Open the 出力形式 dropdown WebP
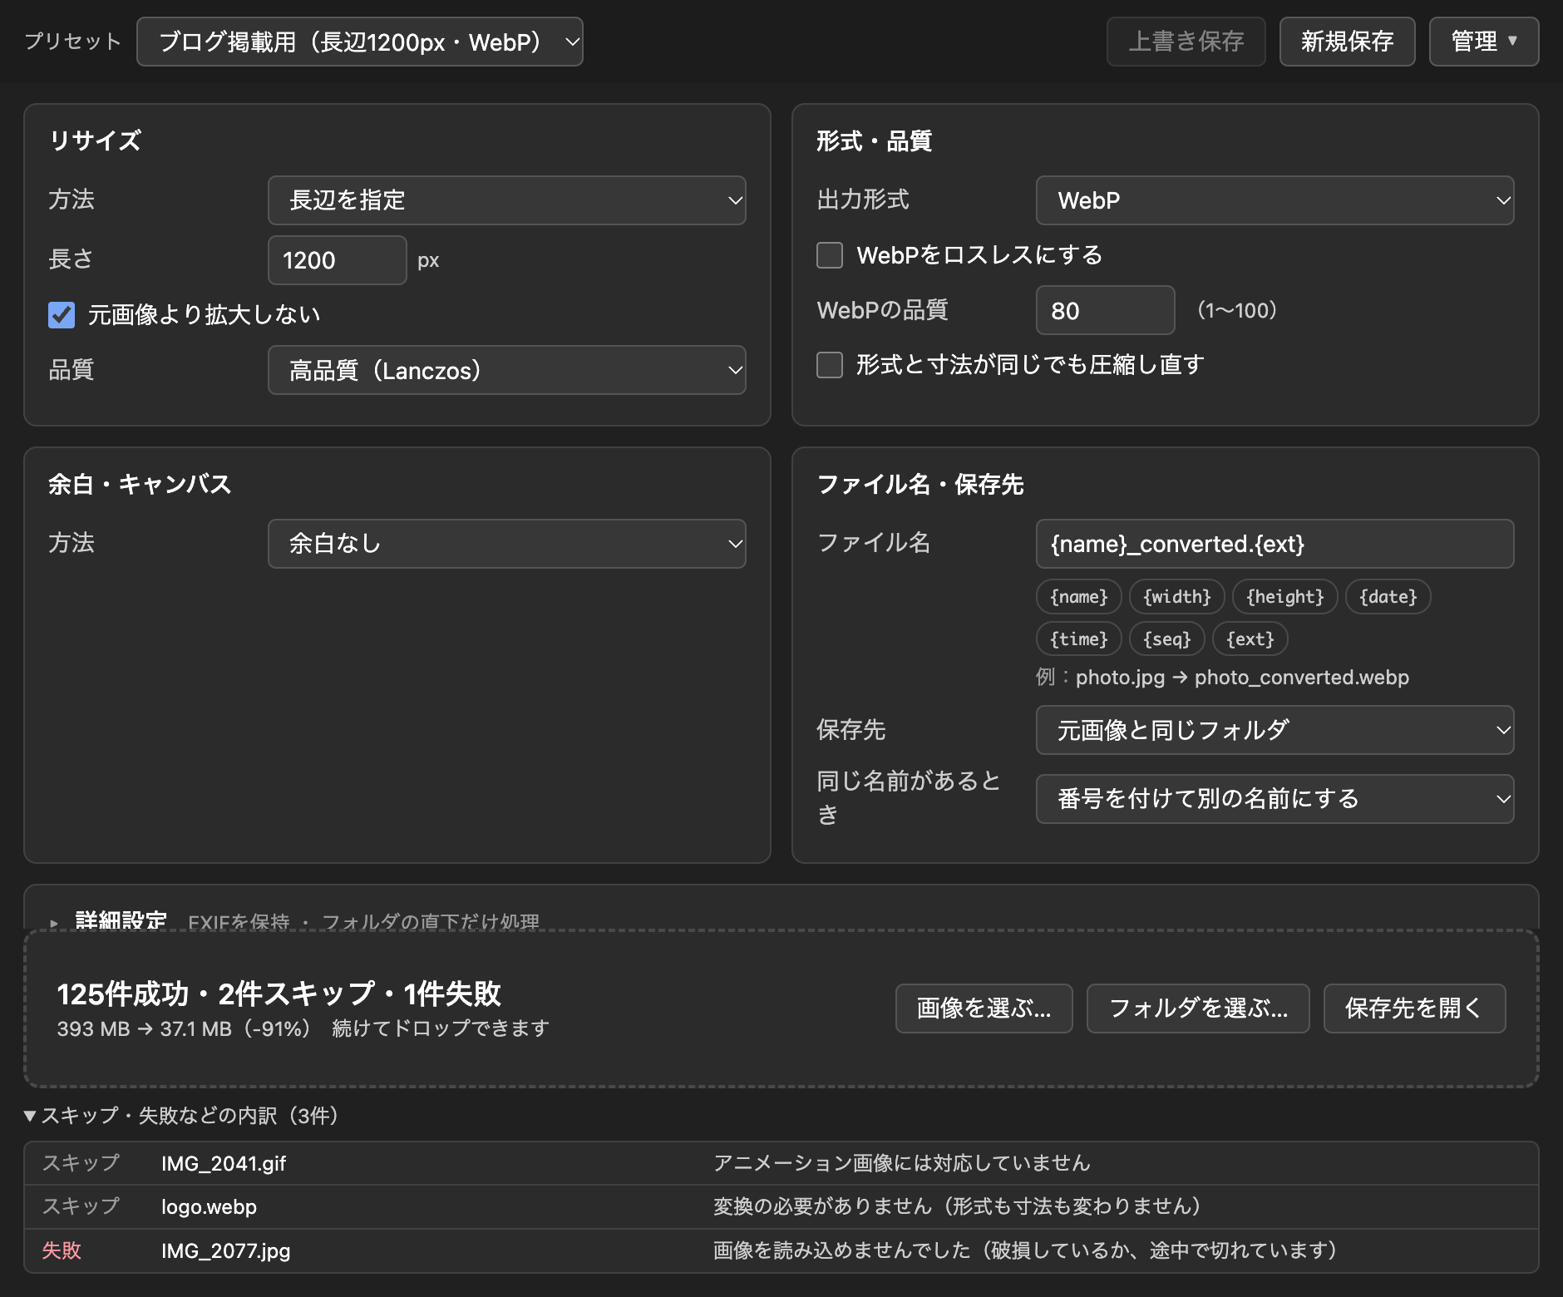Image resolution: width=1563 pixels, height=1297 pixels. tap(1275, 200)
